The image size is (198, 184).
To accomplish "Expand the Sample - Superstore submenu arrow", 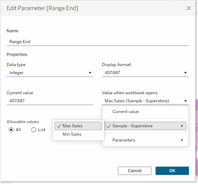I will coord(182,126).
